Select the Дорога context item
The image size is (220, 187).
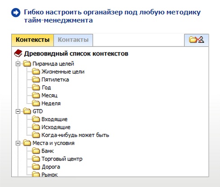click(x=51, y=167)
